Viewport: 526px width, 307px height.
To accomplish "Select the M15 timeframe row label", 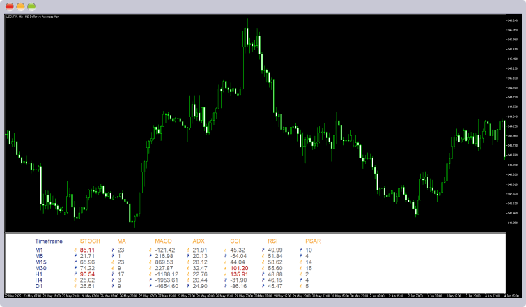I will 40,262.
